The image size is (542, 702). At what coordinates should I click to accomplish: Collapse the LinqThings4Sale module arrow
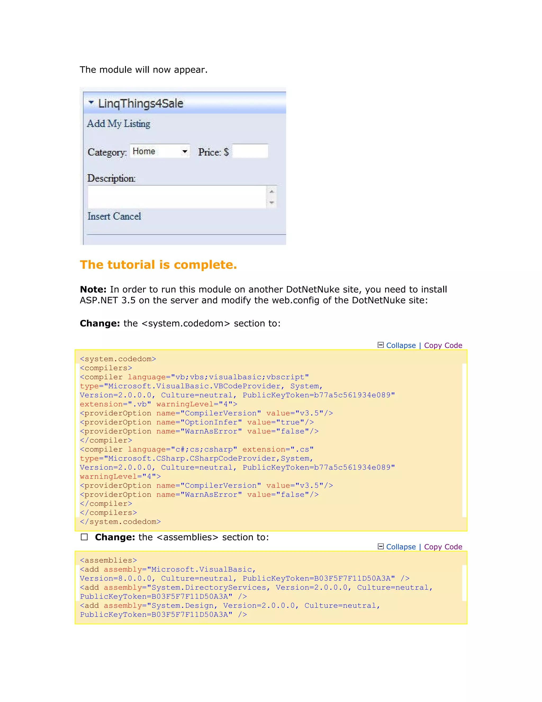pos(91,103)
